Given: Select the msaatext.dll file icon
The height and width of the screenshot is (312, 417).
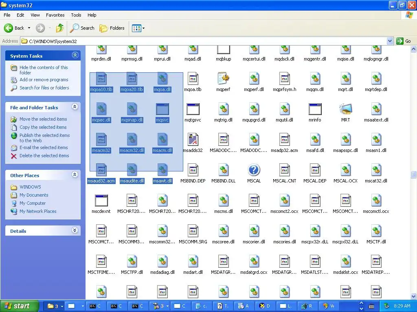Looking at the screenshot, I should 376,109.
